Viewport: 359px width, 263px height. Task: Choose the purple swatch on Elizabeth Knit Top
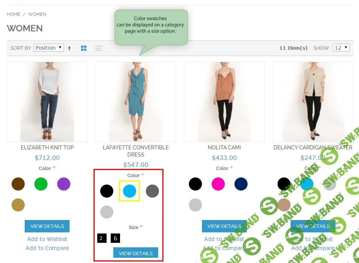click(x=63, y=184)
